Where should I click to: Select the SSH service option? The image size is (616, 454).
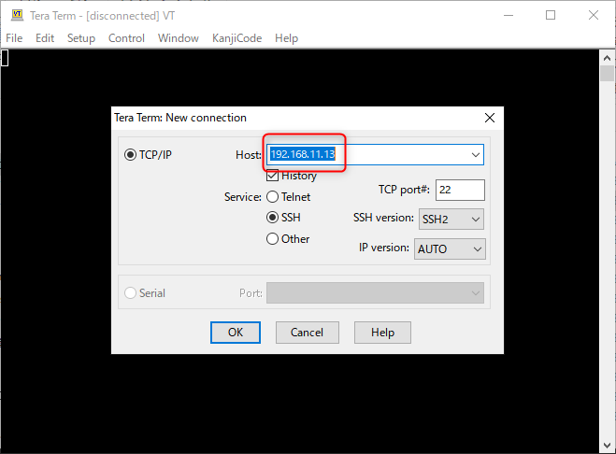(273, 218)
